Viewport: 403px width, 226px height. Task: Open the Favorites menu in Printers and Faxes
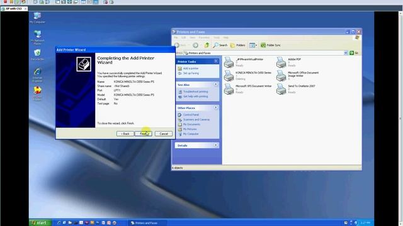point(204,38)
